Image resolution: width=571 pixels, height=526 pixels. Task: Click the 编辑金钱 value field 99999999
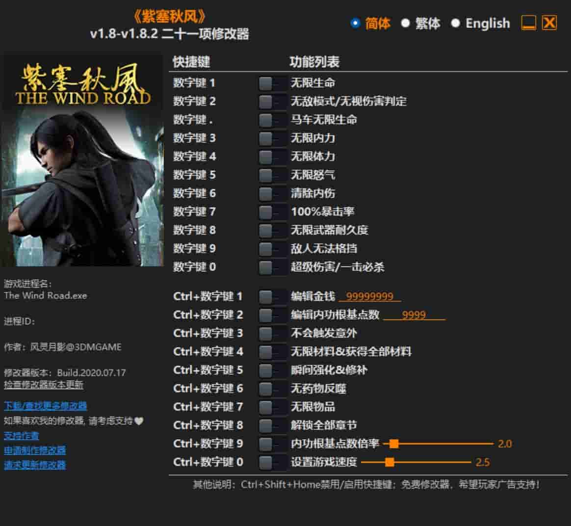[369, 296]
